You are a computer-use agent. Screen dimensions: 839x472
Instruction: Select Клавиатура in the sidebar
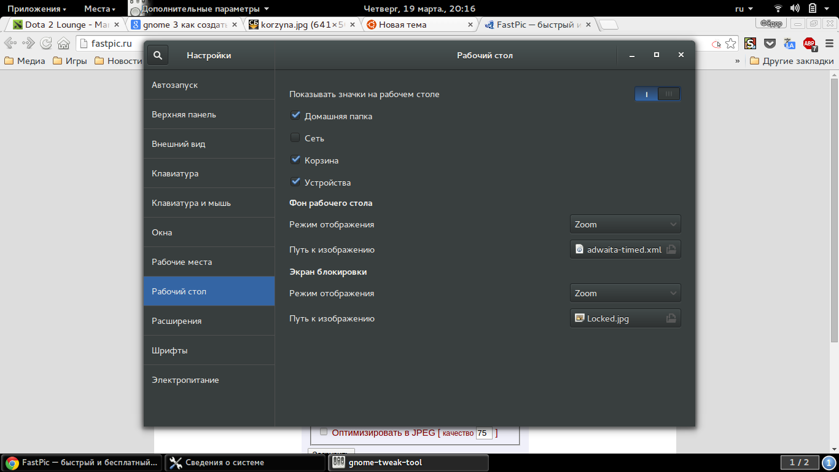[209, 173]
